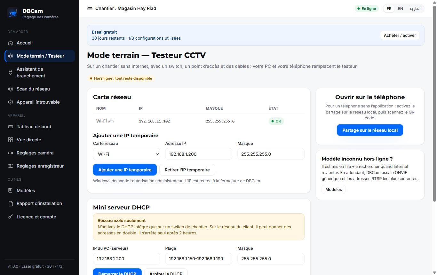Click the IP du PC (serveur) field

click(x=127, y=259)
